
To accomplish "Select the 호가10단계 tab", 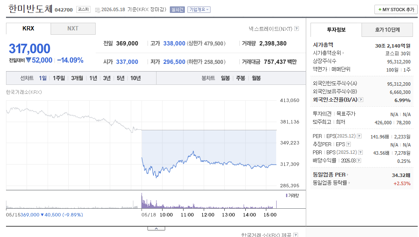I will pyautogui.click(x=387, y=30).
